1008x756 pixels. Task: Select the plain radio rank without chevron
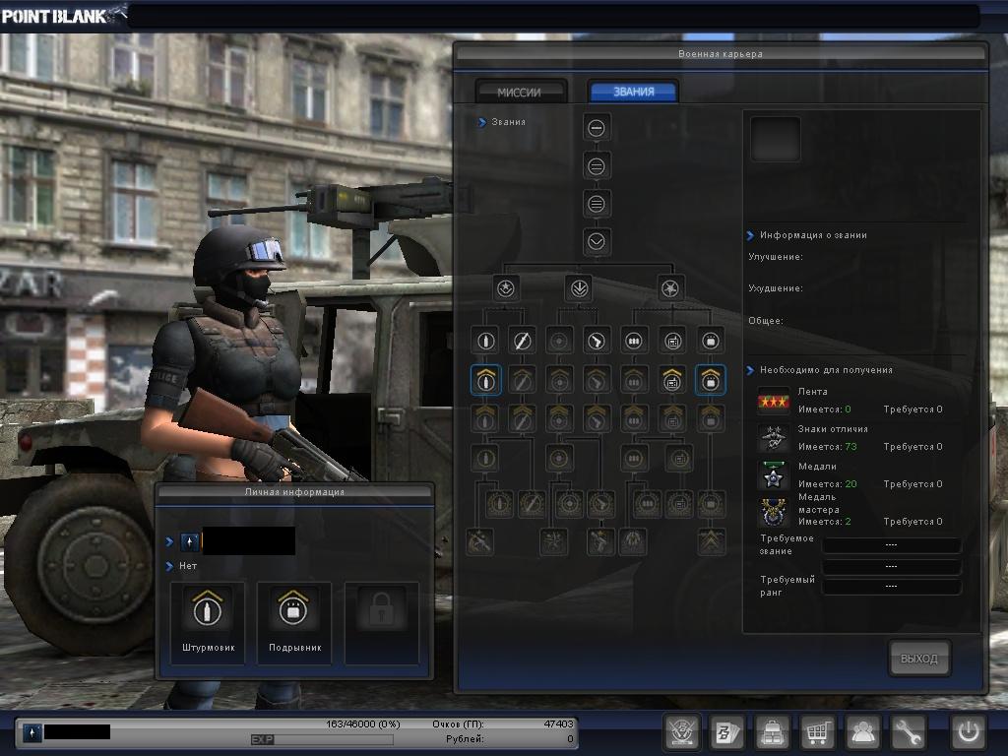click(x=672, y=341)
